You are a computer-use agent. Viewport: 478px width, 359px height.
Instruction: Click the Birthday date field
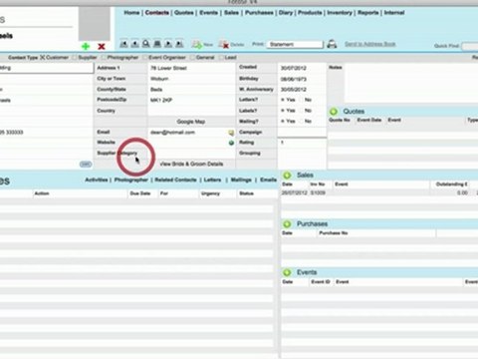point(302,79)
